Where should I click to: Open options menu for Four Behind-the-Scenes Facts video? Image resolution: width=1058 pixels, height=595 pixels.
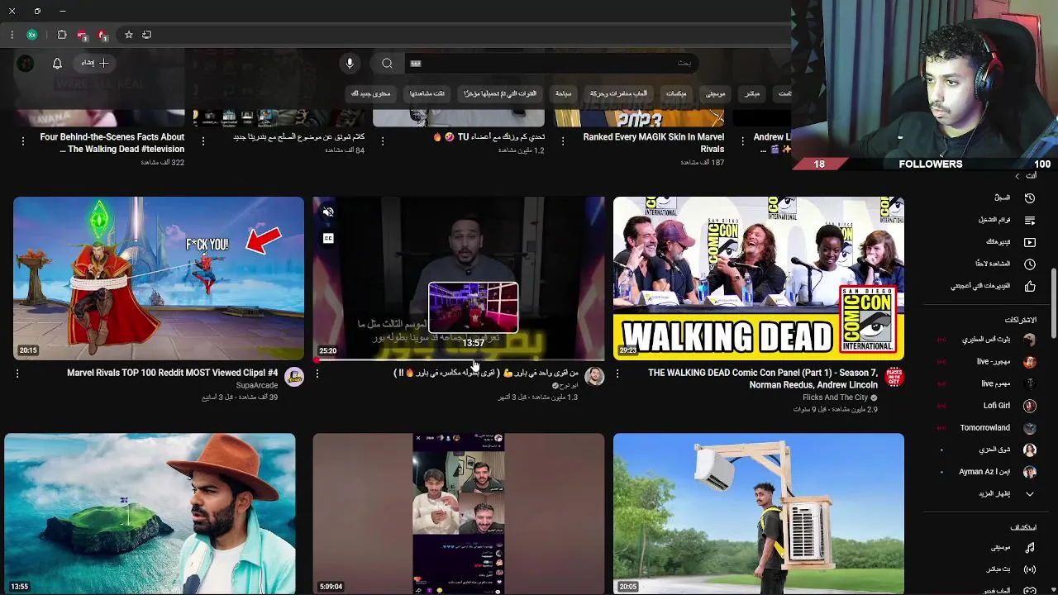(x=23, y=141)
